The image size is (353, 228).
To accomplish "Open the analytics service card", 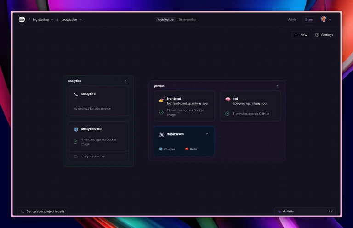I will (x=98, y=101).
